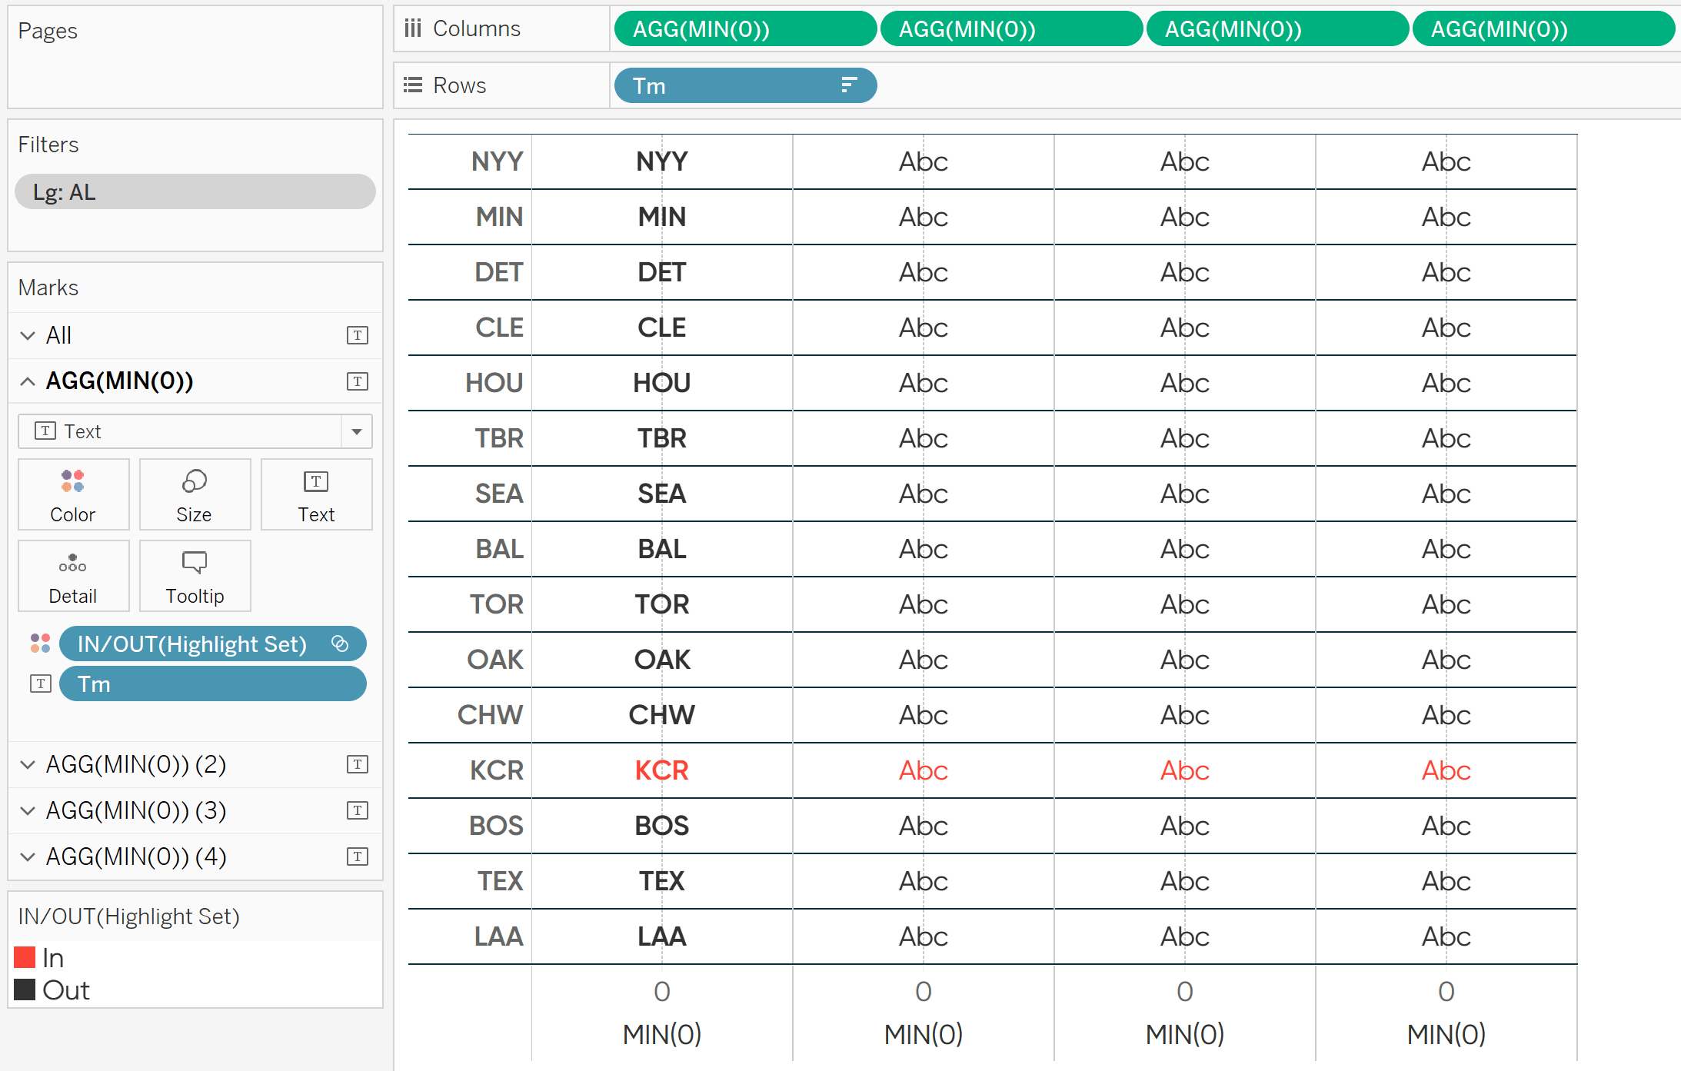The height and width of the screenshot is (1071, 1681).
Task: Click the last red Abc in KCR row
Action: click(x=1446, y=770)
